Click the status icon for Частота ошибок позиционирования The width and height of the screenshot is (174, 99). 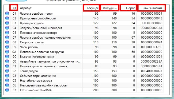7,38
